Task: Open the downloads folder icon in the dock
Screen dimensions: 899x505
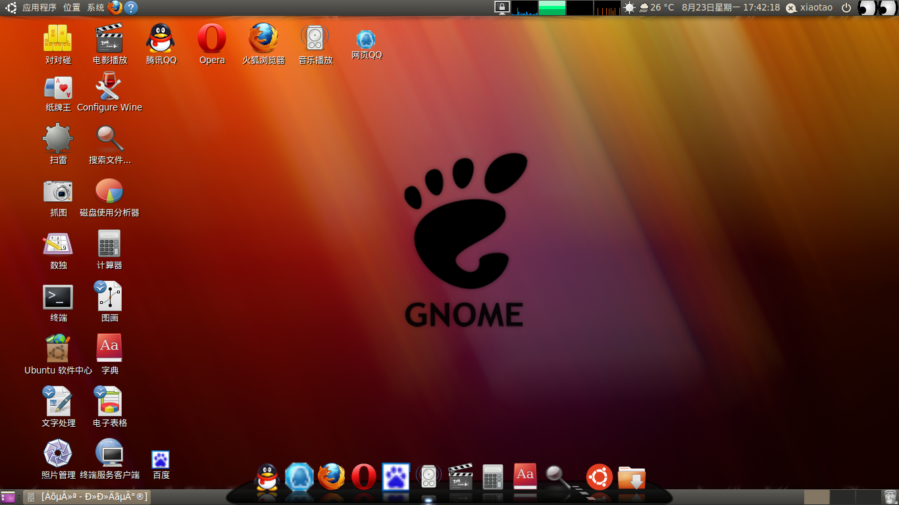Action: coord(632,477)
